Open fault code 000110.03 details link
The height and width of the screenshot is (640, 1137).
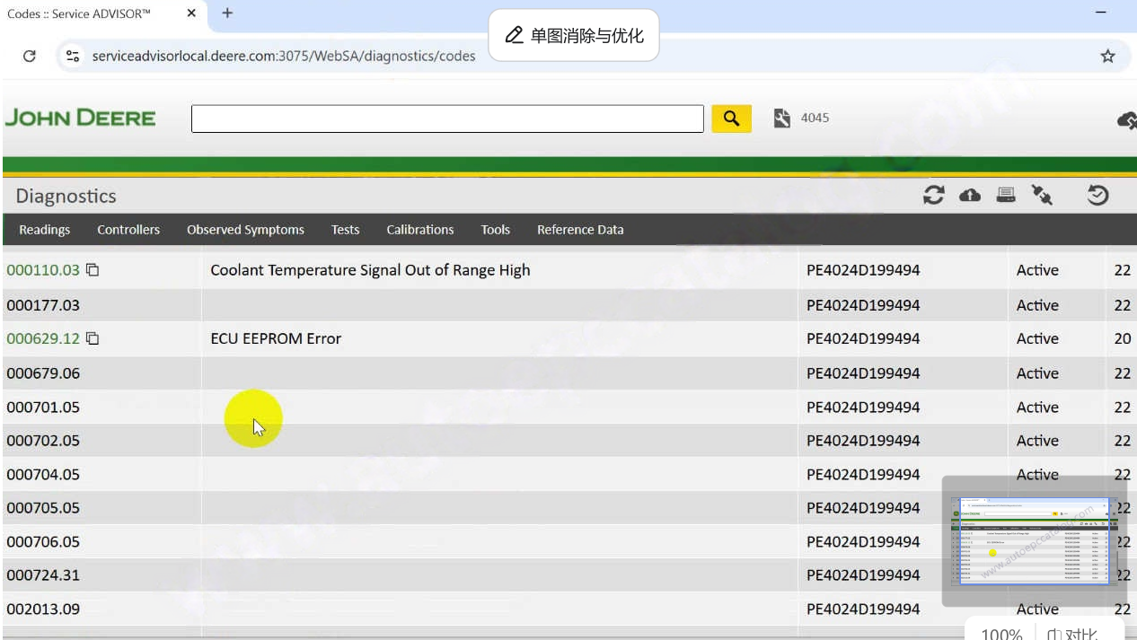tap(43, 269)
